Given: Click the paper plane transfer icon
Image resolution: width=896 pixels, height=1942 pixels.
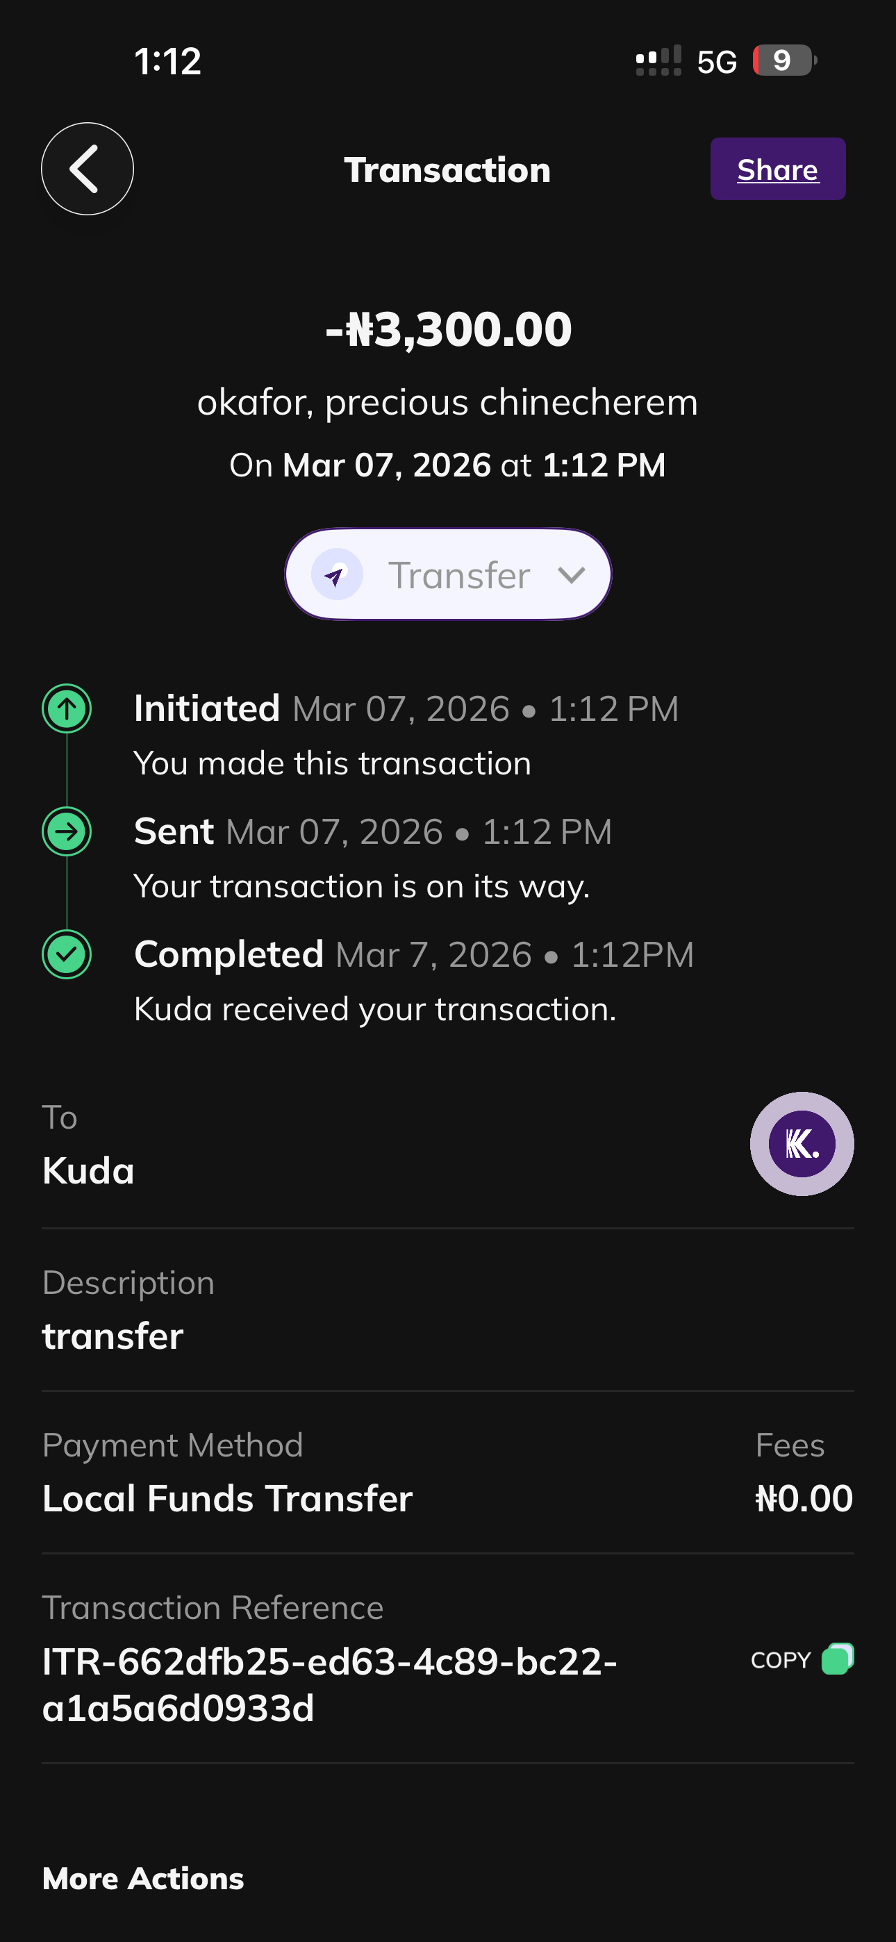Looking at the screenshot, I should pos(336,575).
